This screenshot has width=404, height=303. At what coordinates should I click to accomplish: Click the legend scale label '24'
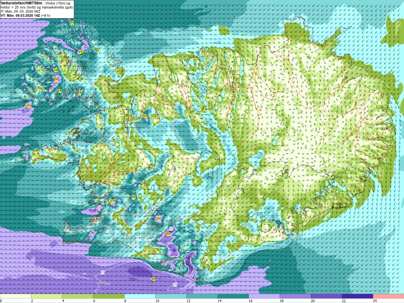click(375, 301)
